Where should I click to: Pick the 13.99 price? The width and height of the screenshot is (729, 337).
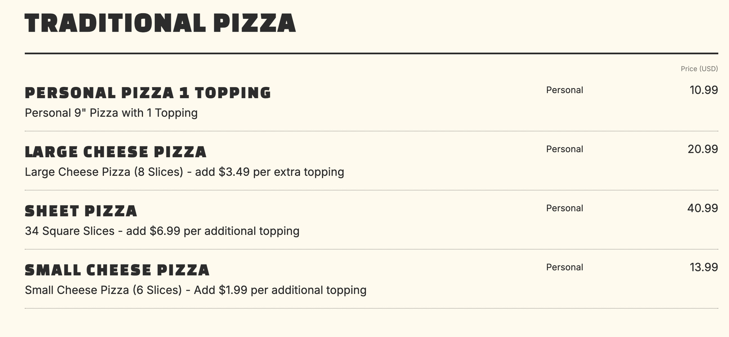pyautogui.click(x=704, y=268)
